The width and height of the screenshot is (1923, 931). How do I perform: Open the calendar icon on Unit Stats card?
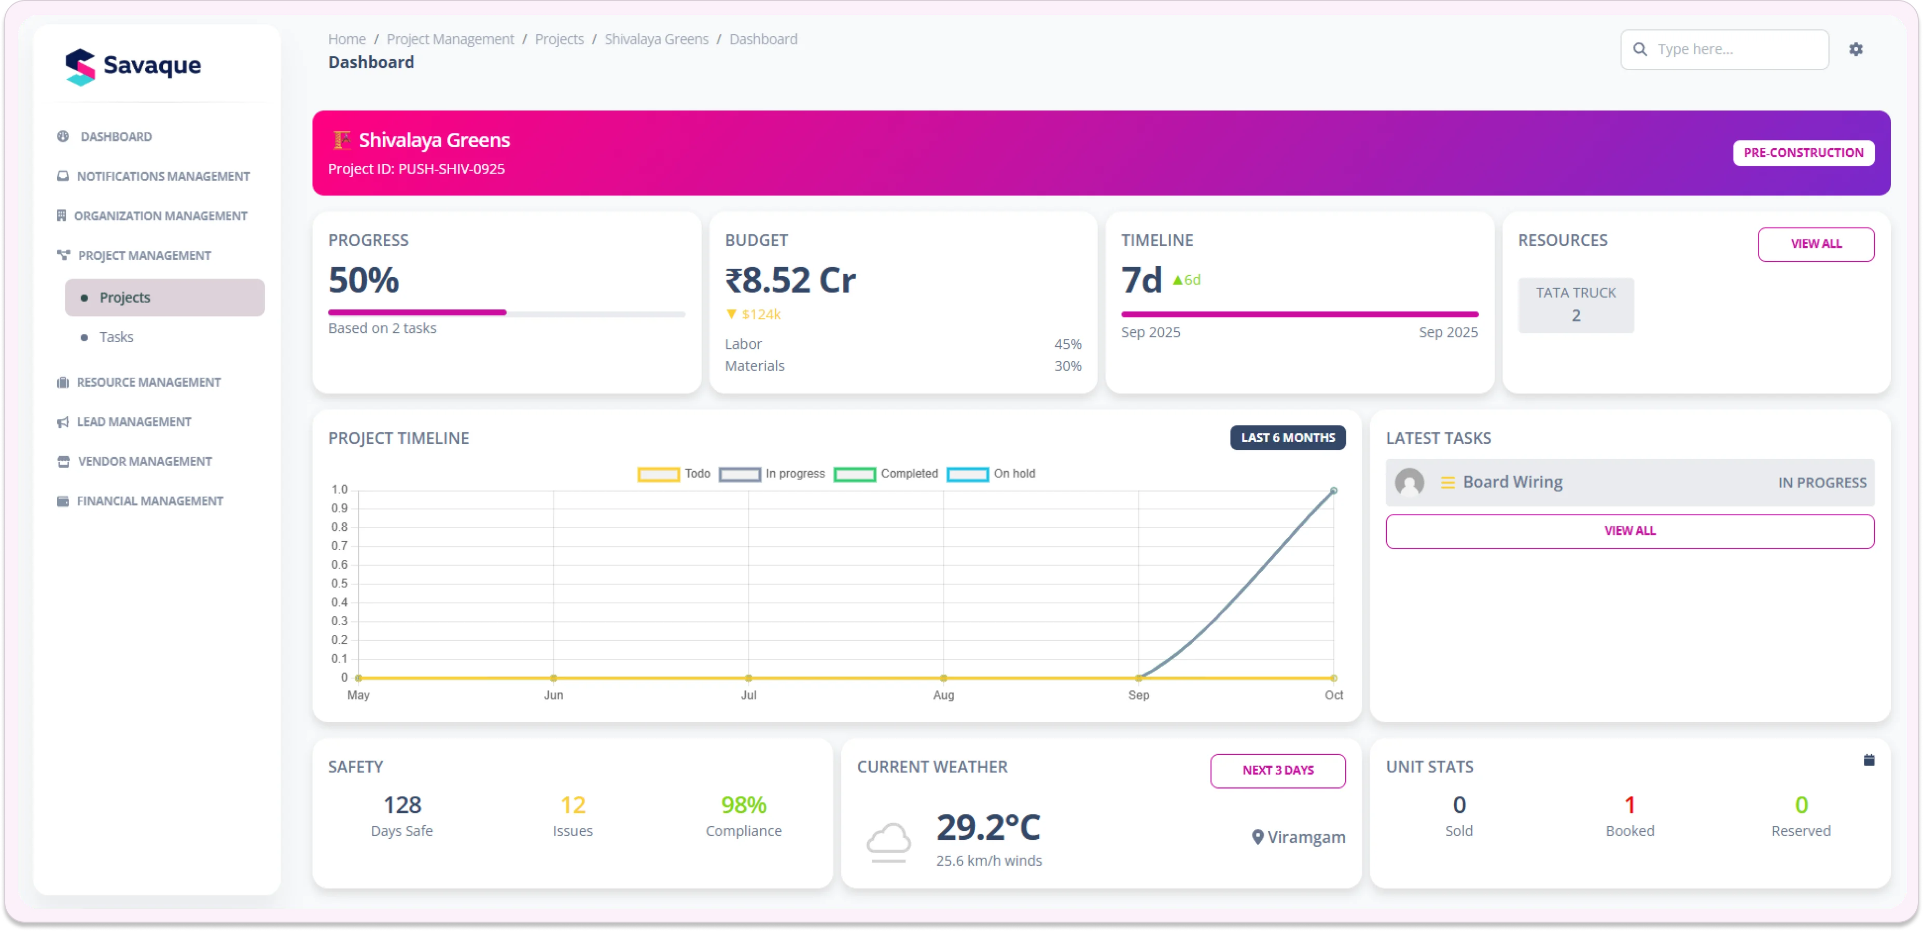coord(1869,759)
